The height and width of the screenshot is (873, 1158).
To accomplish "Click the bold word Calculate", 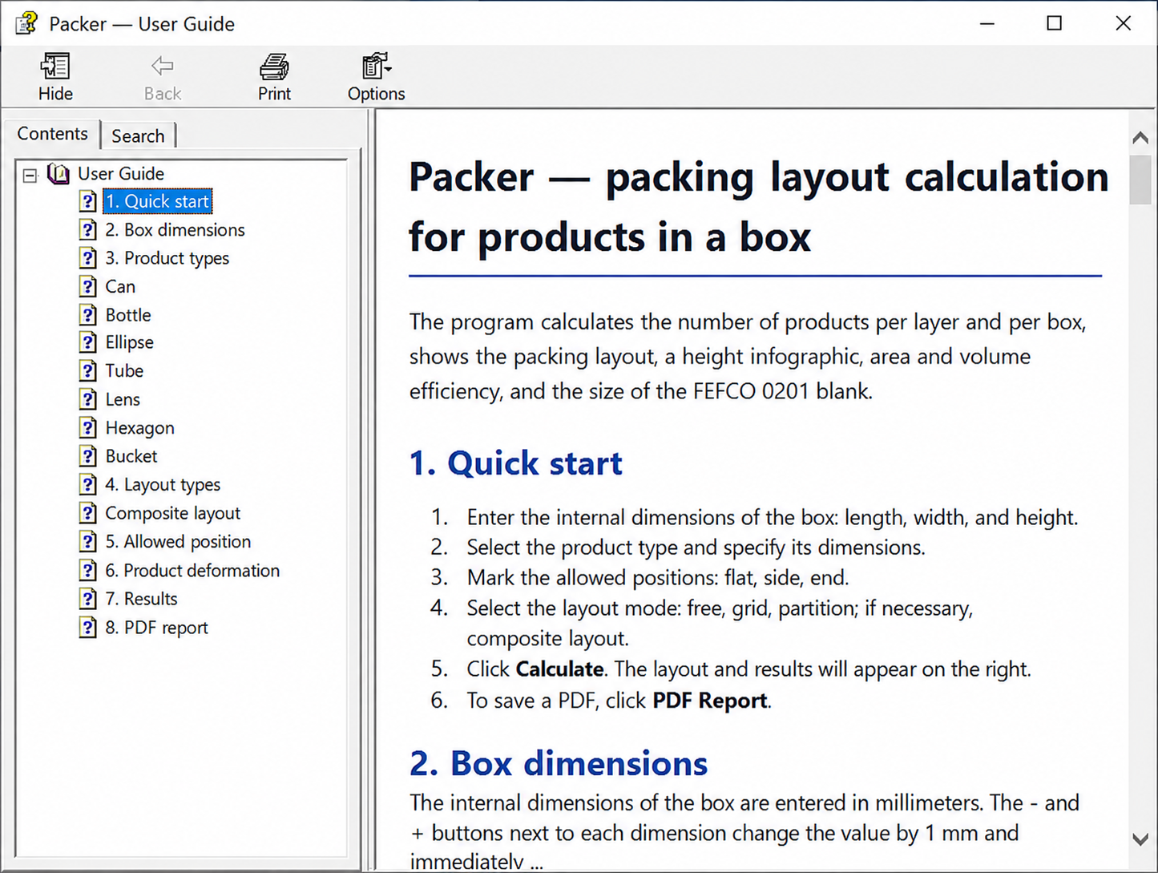I will 559,669.
